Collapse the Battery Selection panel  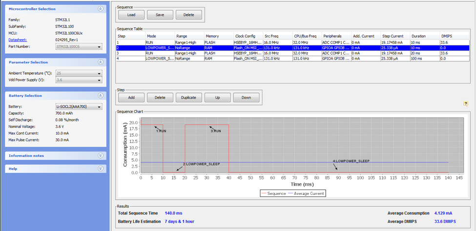click(101, 96)
